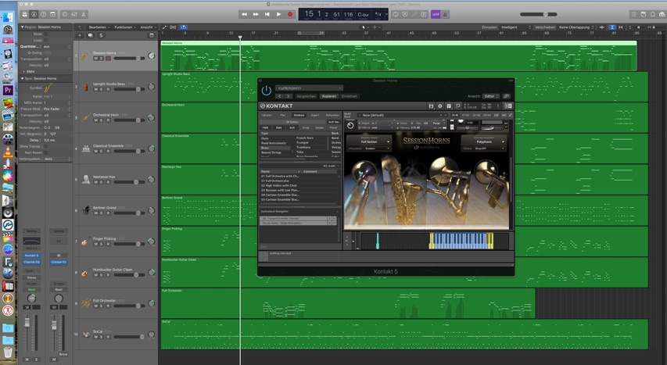Open the Funktionen menu

pyautogui.click(x=124, y=27)
